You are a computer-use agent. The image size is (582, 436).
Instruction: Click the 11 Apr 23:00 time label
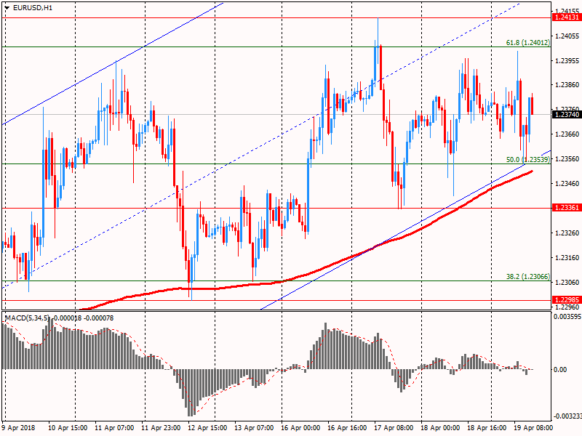click(161, 427)
